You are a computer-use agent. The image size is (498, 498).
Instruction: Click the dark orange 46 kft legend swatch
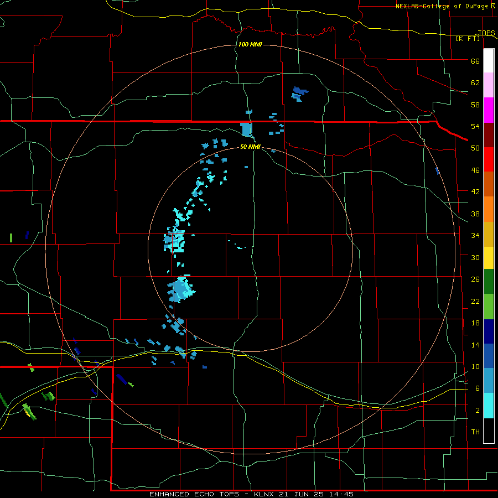click(x=489, y=184)
